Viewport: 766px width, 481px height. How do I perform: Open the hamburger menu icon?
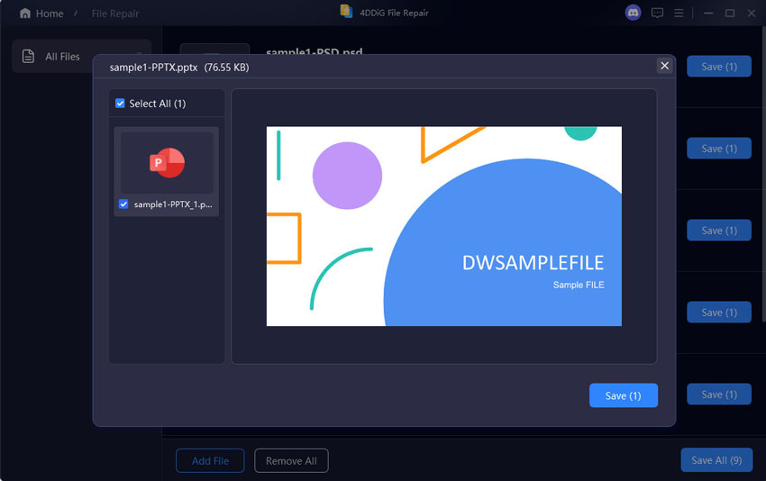(679, 14)
